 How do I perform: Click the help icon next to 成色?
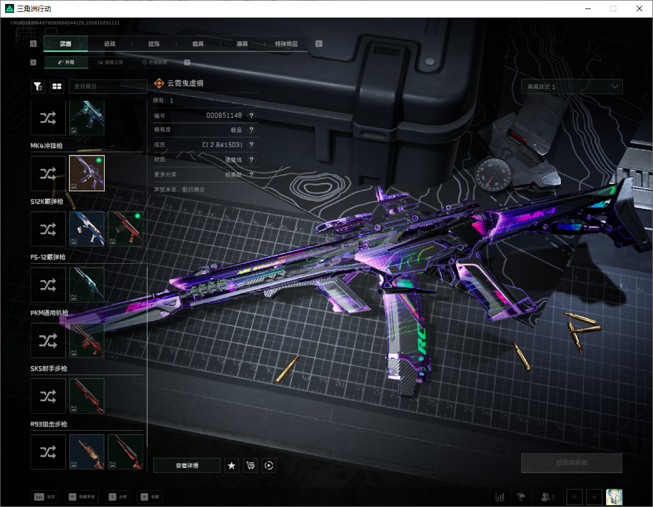click(251, 144)
